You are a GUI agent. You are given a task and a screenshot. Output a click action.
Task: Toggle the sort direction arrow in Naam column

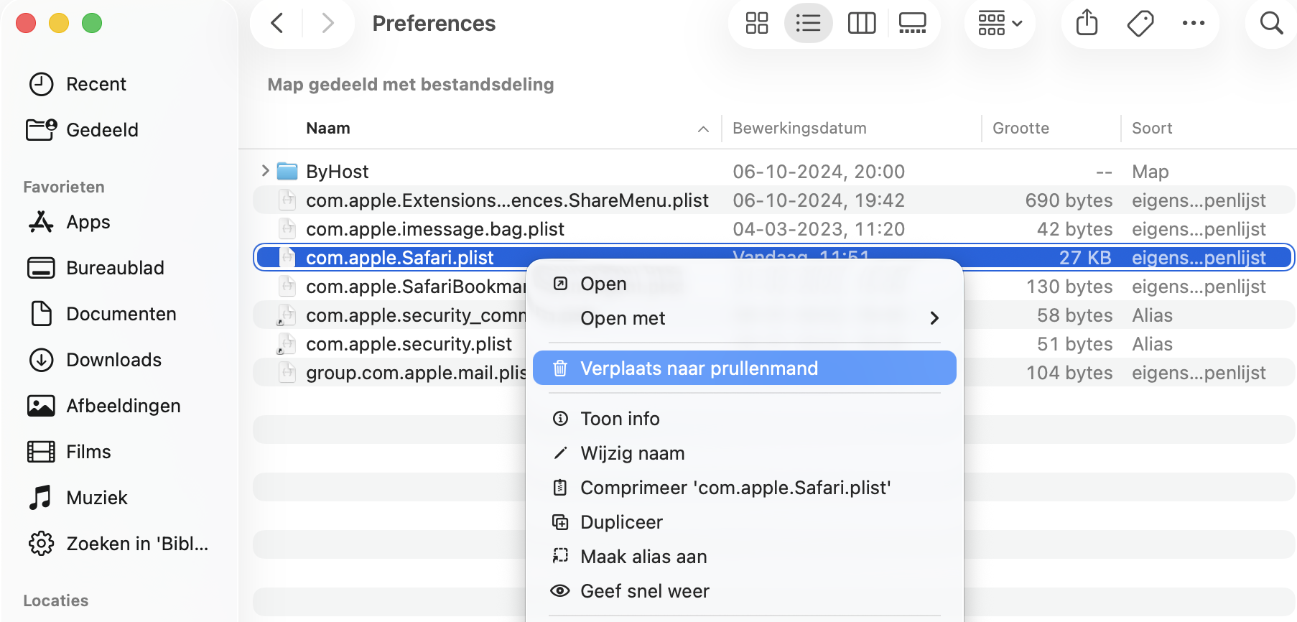(x=703, y=129)
